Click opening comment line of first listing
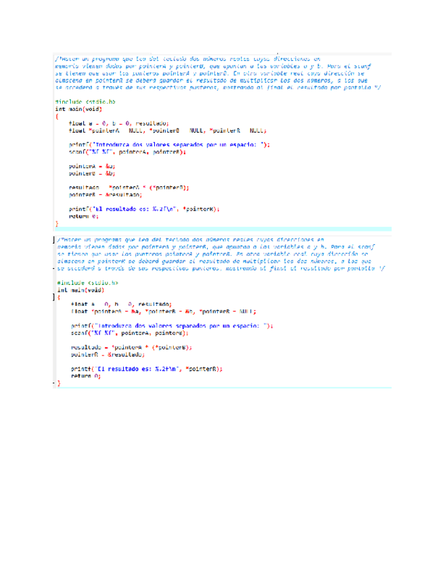This screenshot has height=574, width=443. 187,59
